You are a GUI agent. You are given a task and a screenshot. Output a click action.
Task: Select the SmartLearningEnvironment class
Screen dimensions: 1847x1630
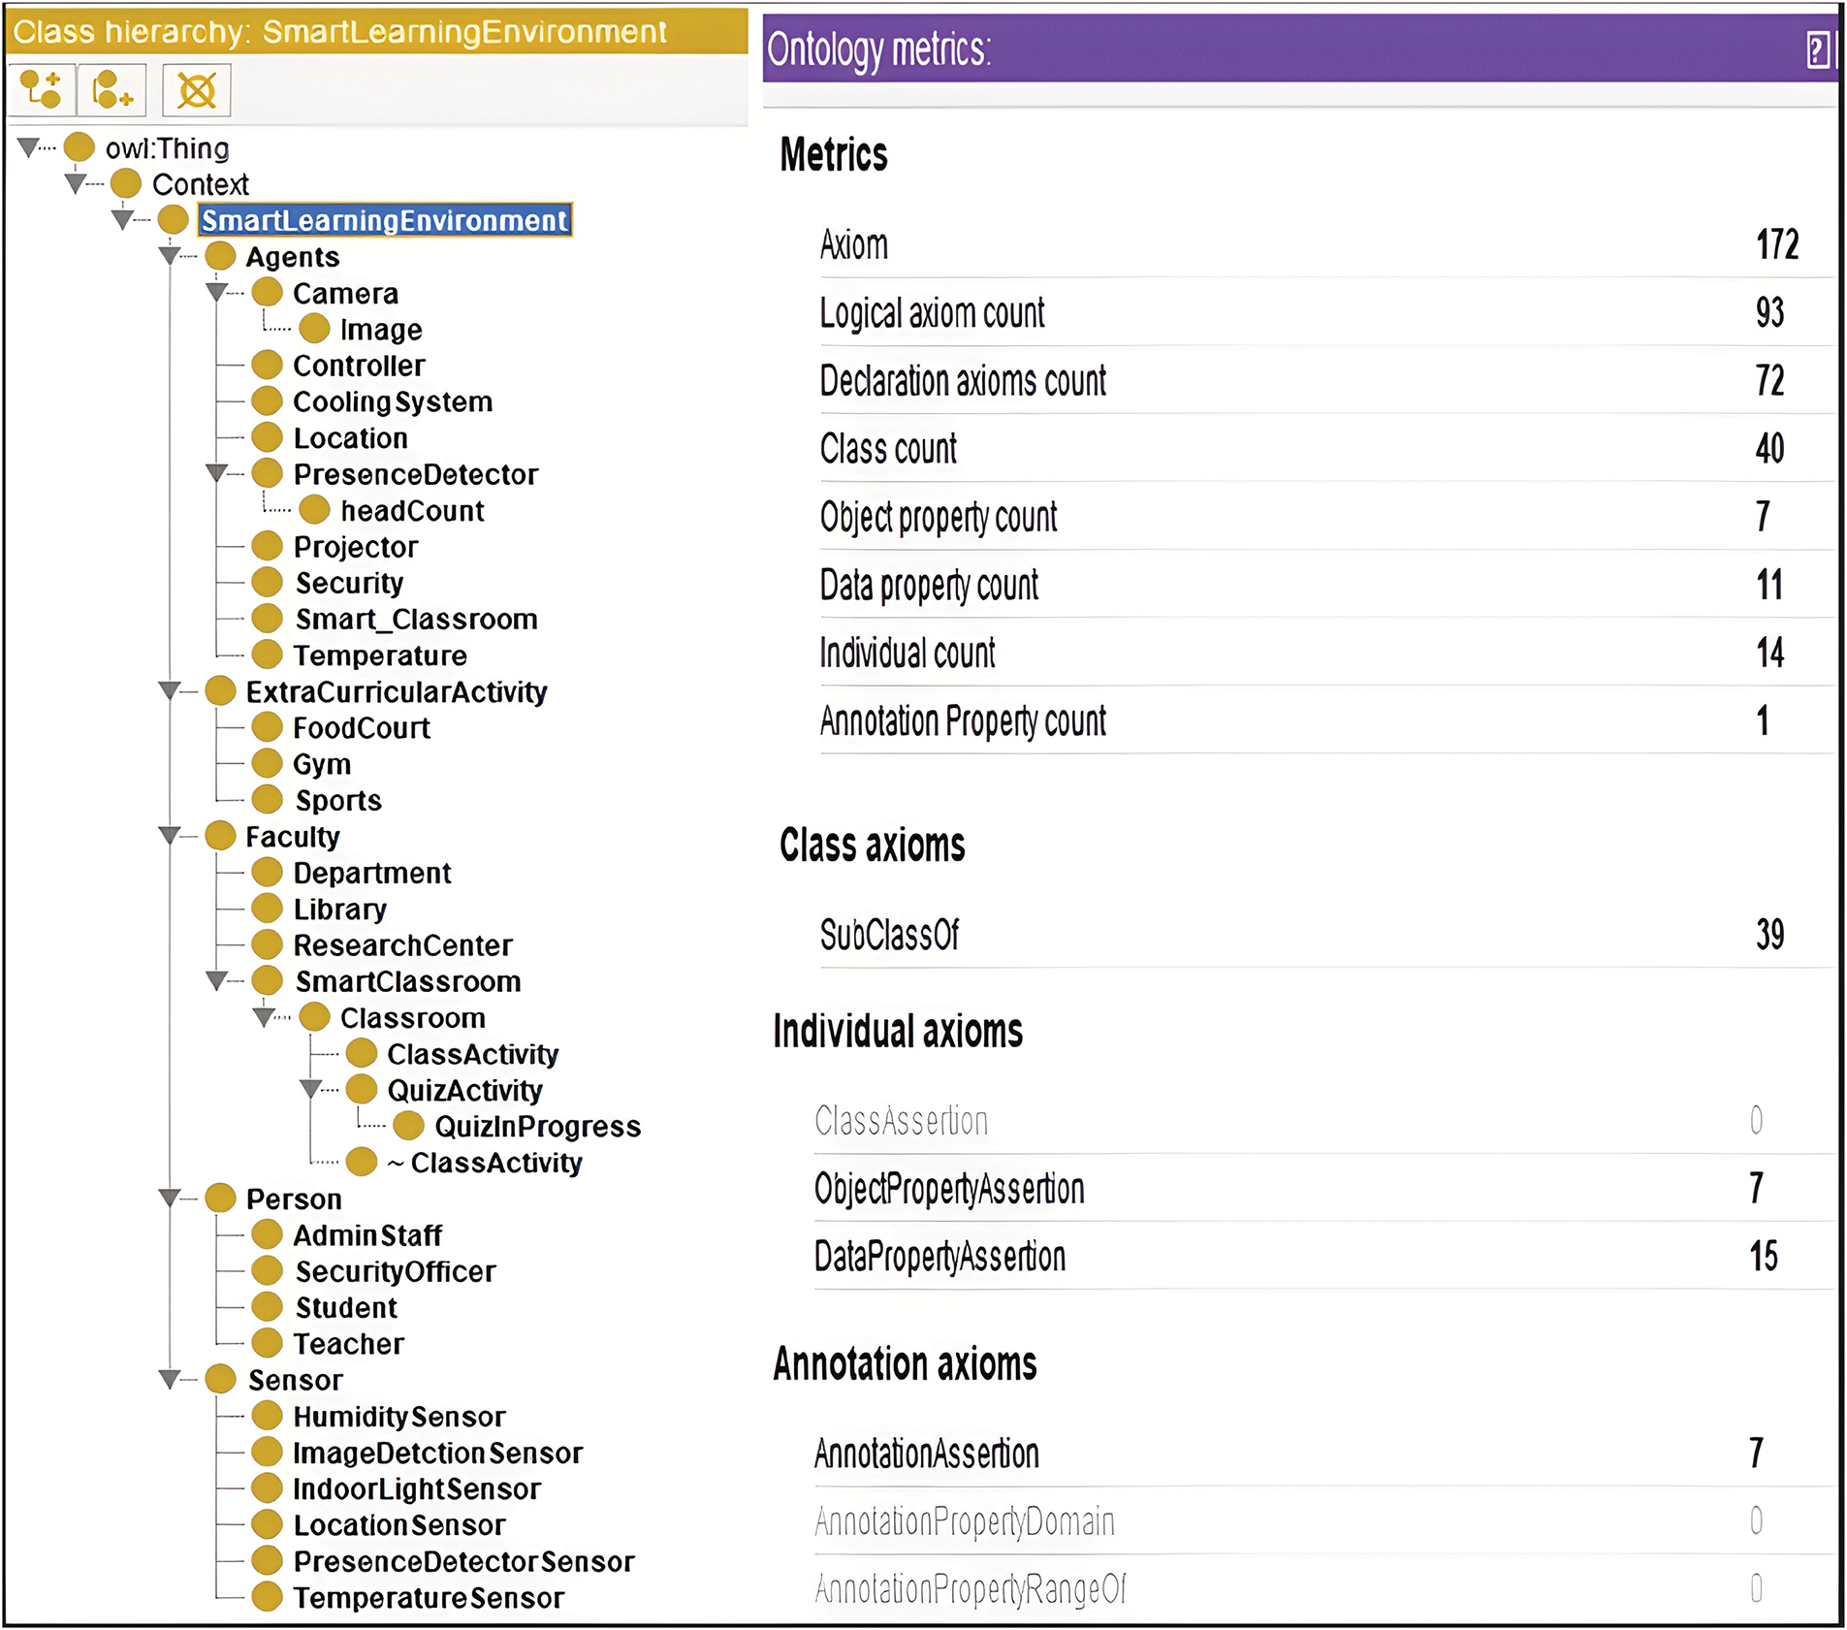[x=384, y=220]
